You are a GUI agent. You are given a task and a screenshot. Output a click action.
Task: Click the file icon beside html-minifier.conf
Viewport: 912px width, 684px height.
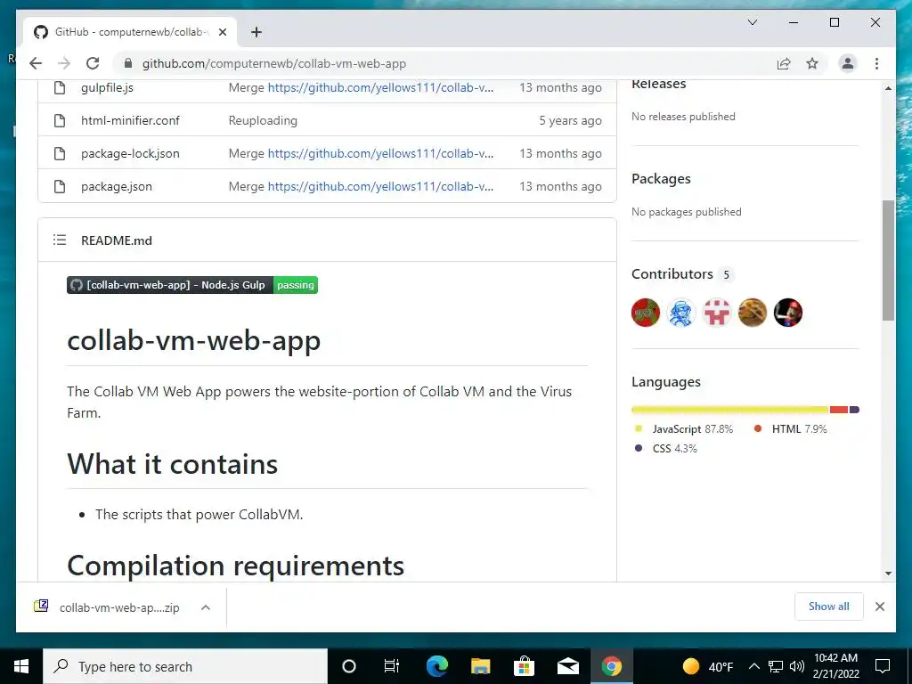pyautogui.click(x=60, y=120)
